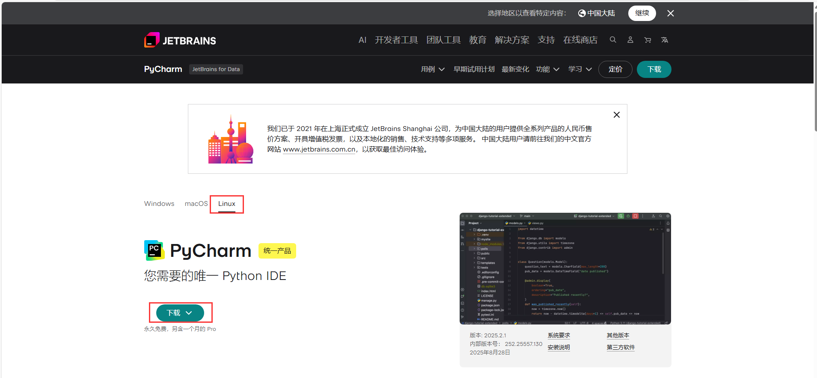Open the 解决方案 menu
The image size is (817, 378).
click(x=512, y=40)
